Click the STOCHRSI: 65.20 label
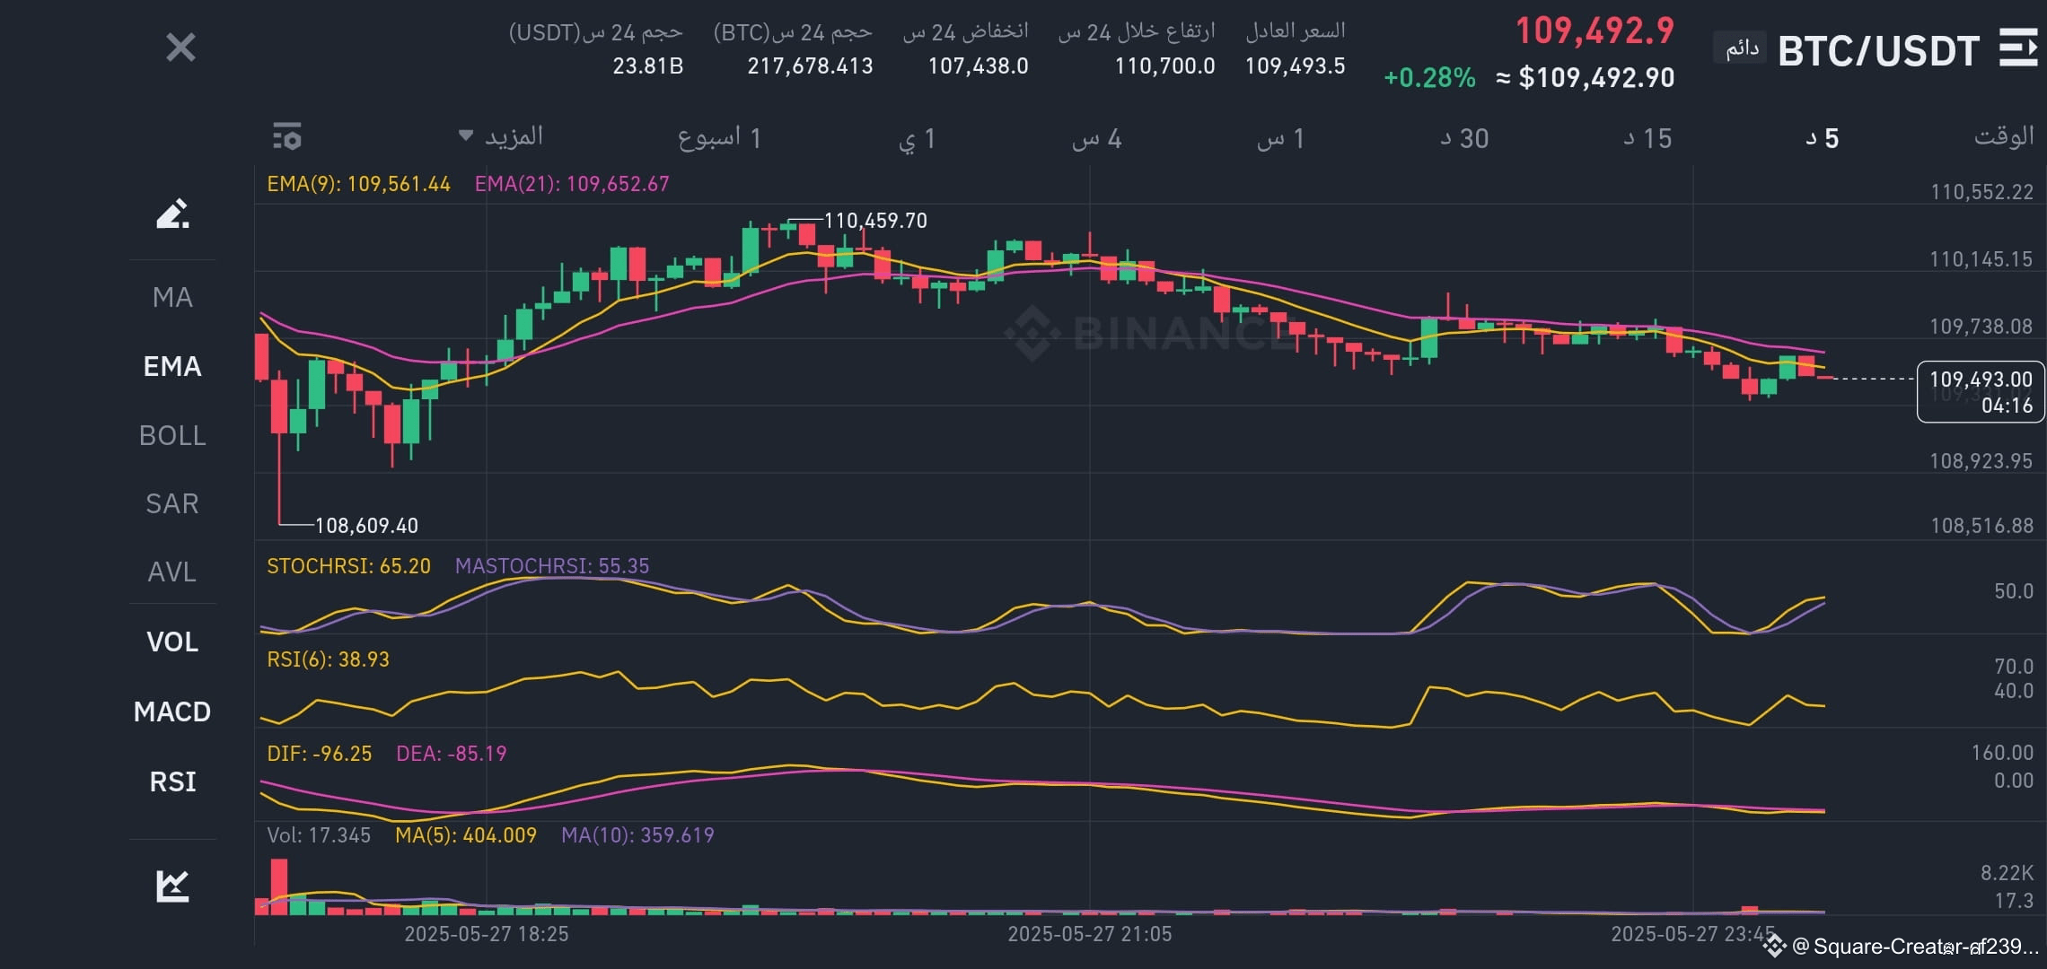Viewport: 2047px width, 969px height. pos(348,566)
